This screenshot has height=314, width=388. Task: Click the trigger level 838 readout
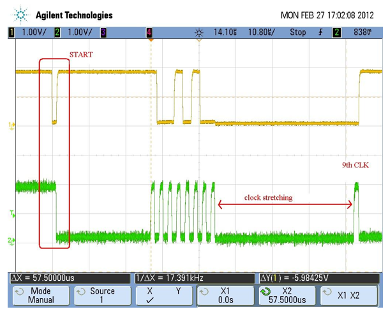(362, 32)
